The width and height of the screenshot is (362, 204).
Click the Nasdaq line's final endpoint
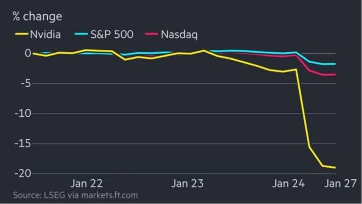tap(335, 75)
